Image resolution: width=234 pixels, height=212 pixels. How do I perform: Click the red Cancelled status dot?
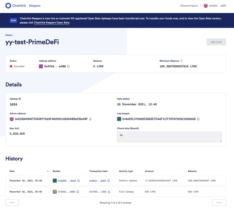(x=11, y=66)
